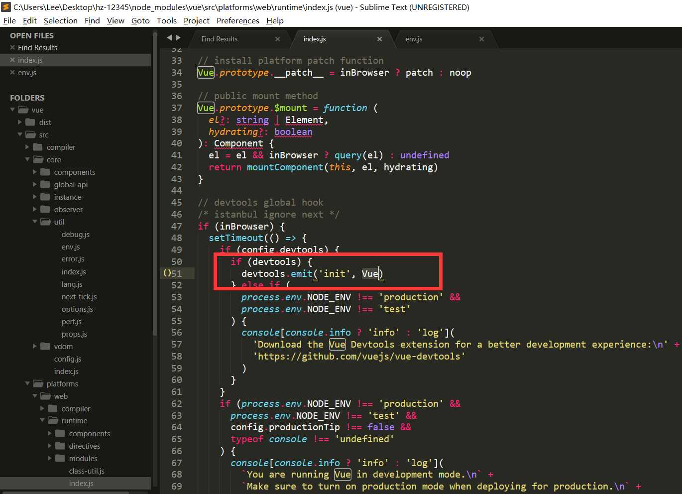Click the sidebar vertical scrollbar
This screenshot has height=494, width=682.
point(155,184)
